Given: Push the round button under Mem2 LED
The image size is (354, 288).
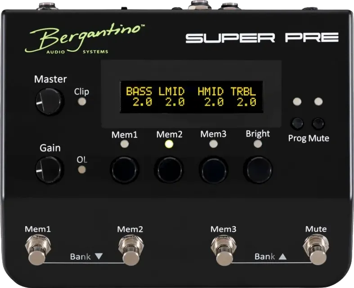Looking at the screenshot, I should (x=169, y=170).
